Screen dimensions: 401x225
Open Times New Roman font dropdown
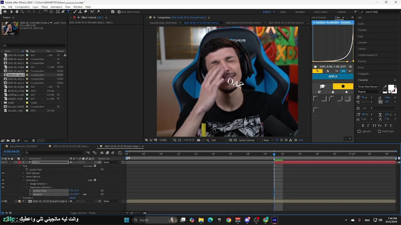(x=380, y=87)
